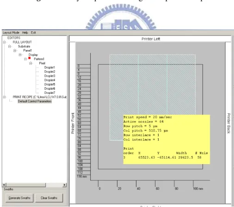Viewport: 234px width, 207px height.
Task: Select Default Control Parameters item
Action: 35,101
